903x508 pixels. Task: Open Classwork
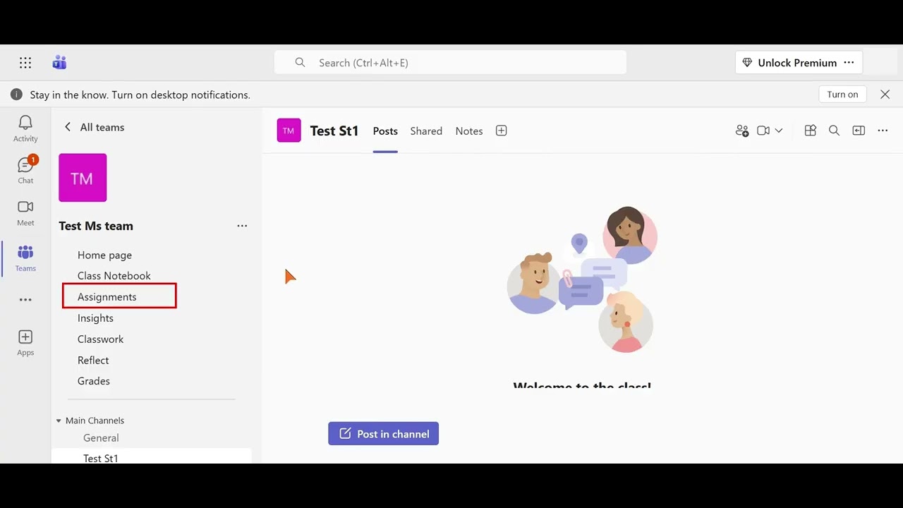coord(100,339)
